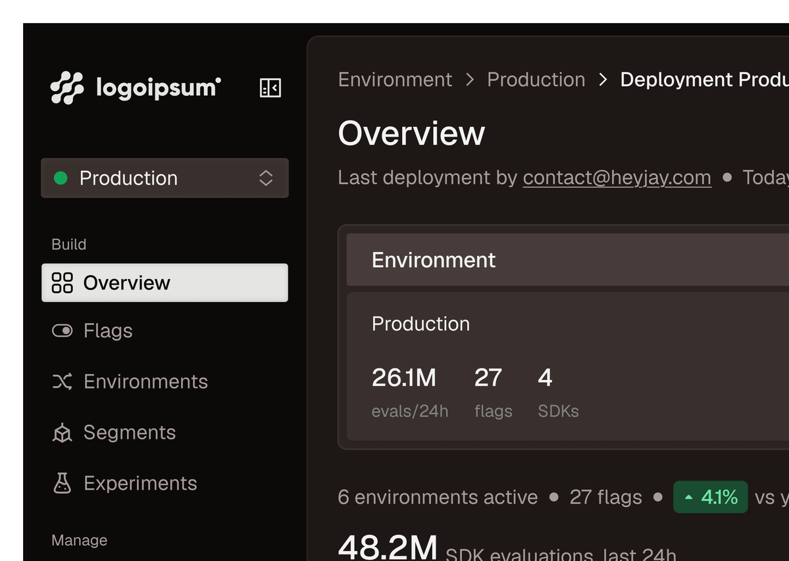Click the 6 environments active text
The width and height of the screenshot is (789, 561).
point(438,497)
